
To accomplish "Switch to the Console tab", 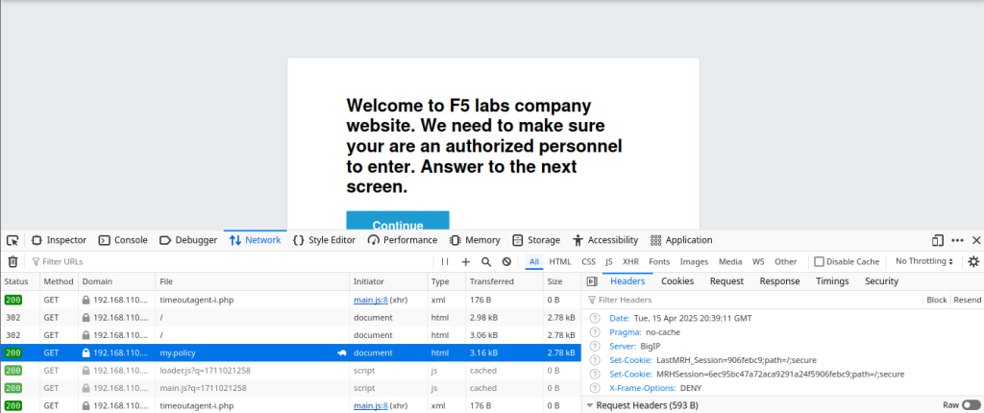I will tap(124, 240).
